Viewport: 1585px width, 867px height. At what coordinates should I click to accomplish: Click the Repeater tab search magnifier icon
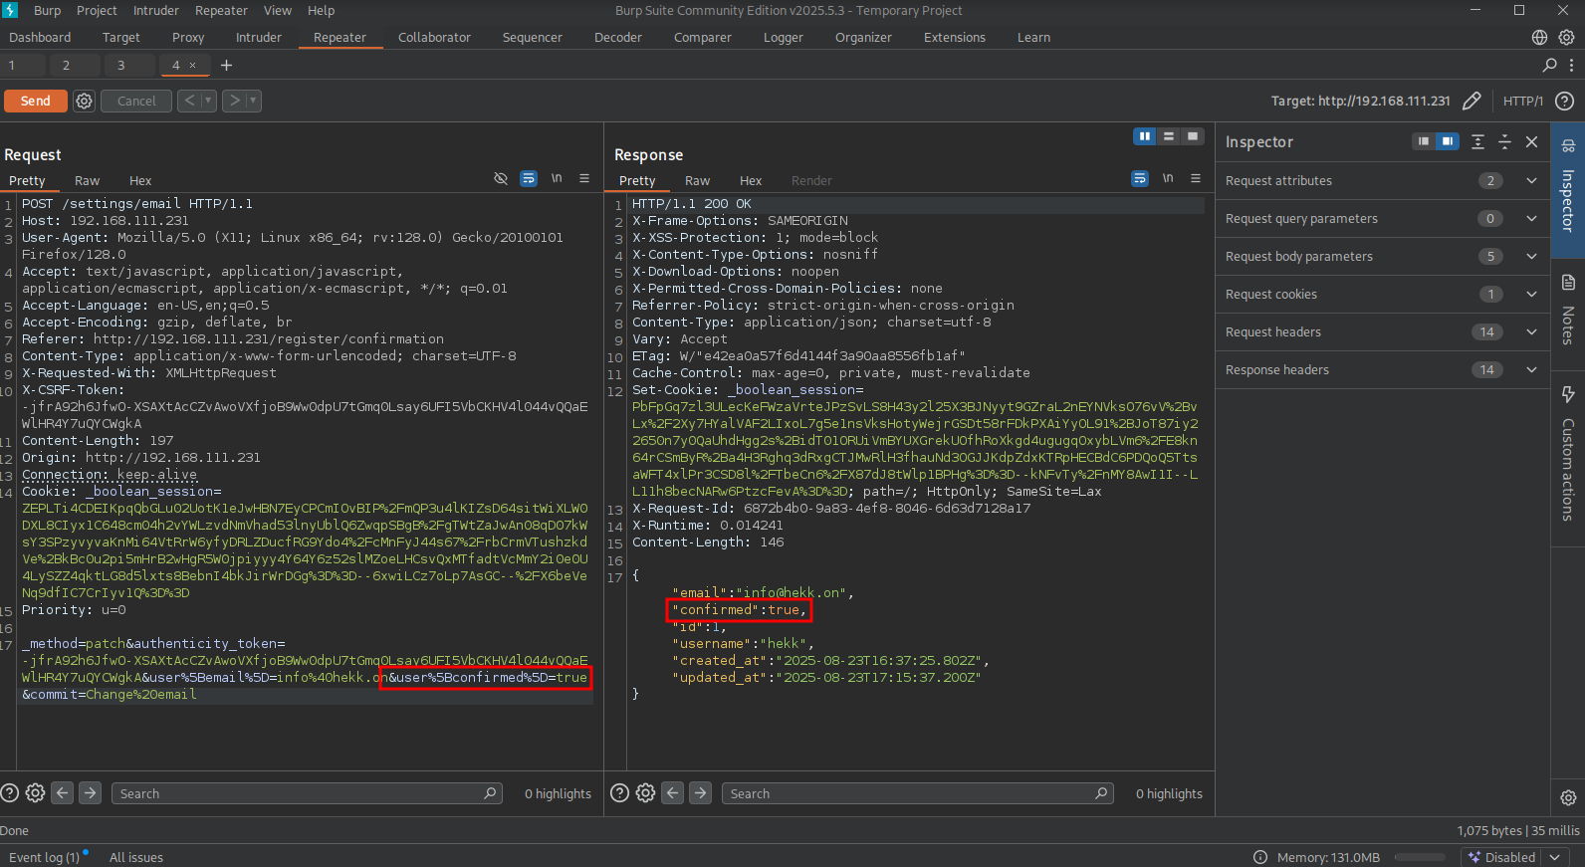coord(1549,65)
